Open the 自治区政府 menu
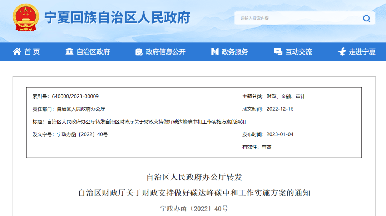 tap(93, 52)
